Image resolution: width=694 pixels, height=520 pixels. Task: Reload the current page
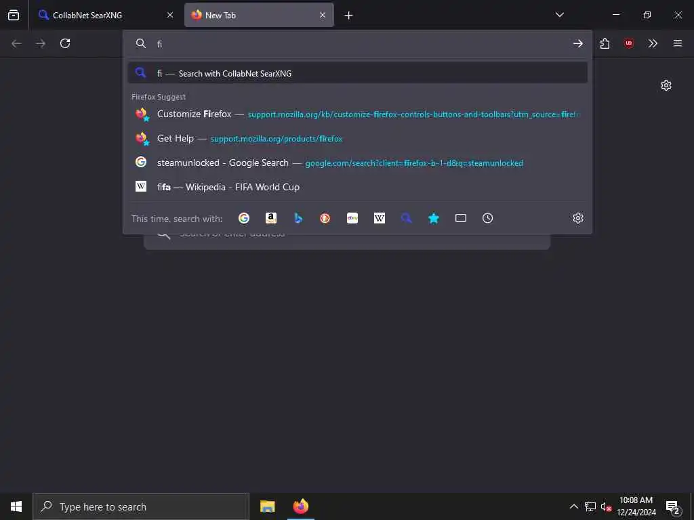pyautogui.click(x=65, y=43)
